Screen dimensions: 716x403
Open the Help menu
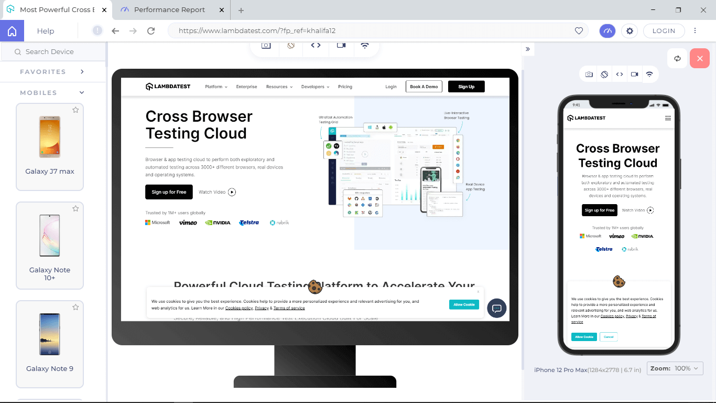[46, 31]
